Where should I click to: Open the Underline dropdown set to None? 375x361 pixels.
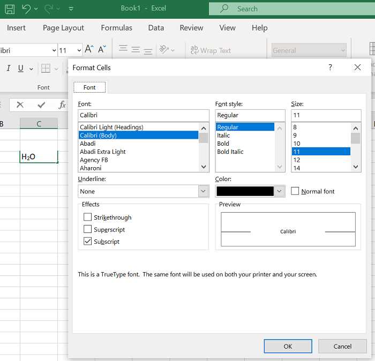[144, 191]
